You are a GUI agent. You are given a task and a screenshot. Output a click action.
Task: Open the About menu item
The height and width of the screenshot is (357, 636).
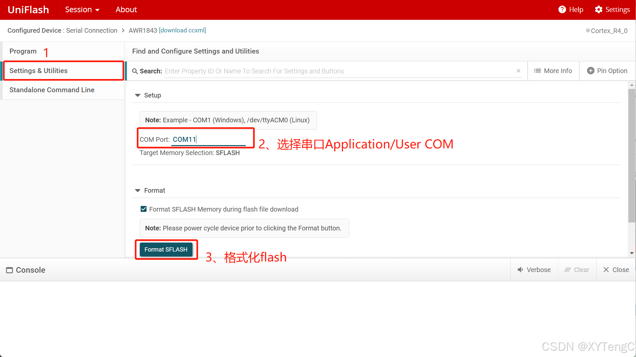tap(126, 10)
